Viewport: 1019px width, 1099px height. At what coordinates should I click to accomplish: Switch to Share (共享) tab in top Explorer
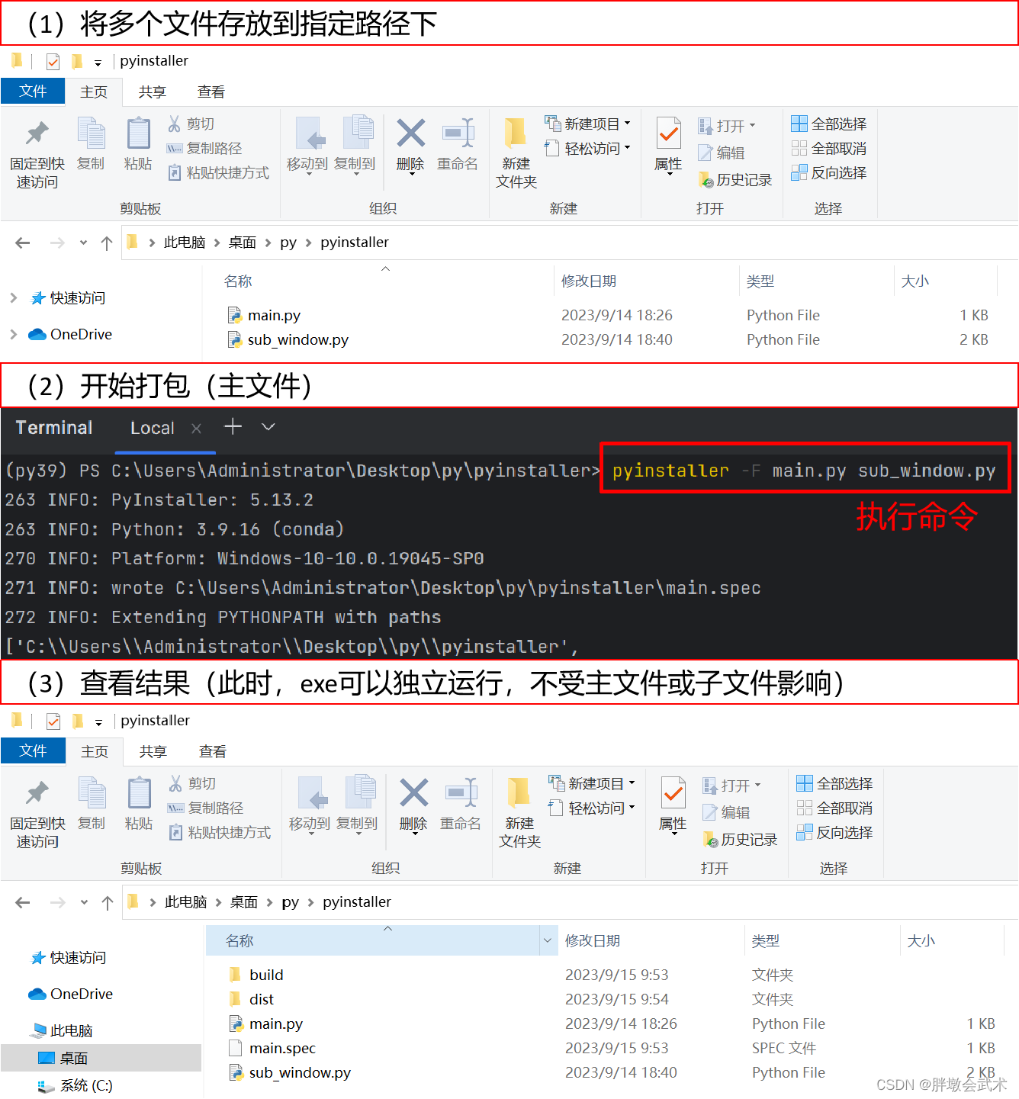click(x=153, y=92)
